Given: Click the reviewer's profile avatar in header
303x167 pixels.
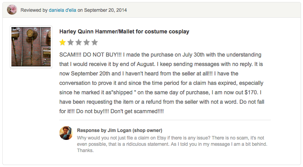Looking at the screenshot, I should (12, 9).
